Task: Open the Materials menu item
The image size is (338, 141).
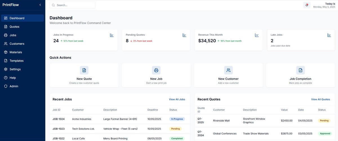Action: point(23,52)
